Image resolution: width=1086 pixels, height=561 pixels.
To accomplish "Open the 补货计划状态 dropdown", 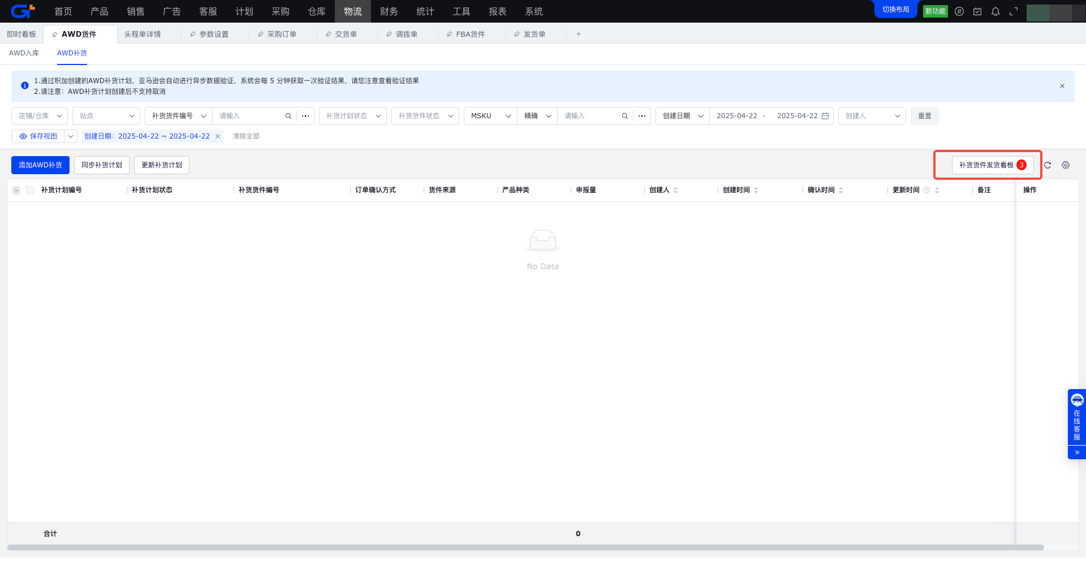I will coord(353,116).
